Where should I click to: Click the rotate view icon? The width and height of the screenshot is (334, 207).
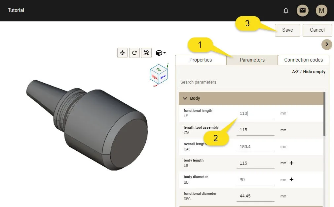tap(134, 53)
